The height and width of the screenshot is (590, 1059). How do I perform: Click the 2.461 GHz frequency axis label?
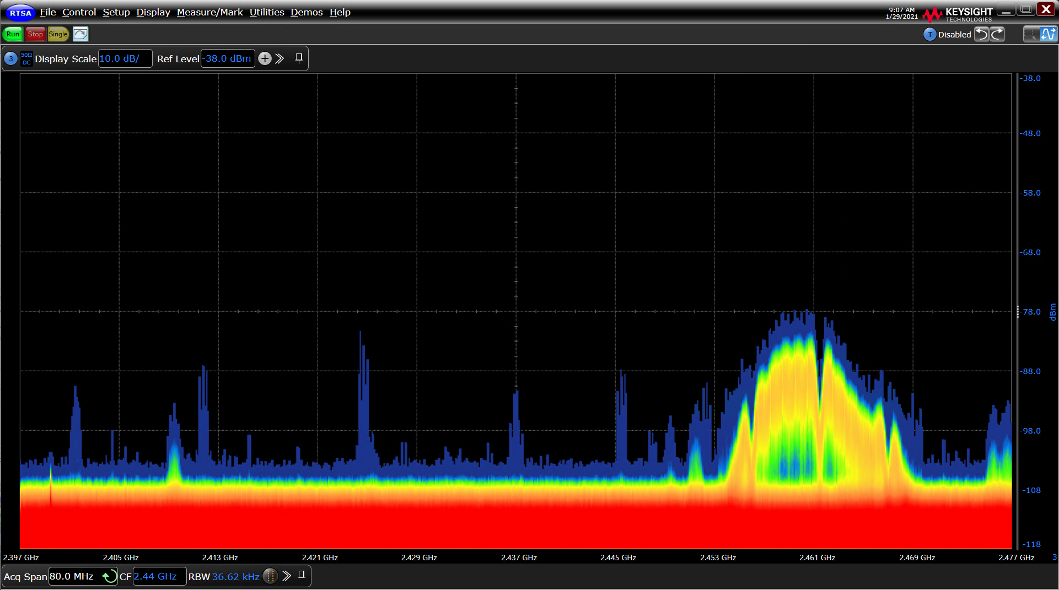(x=817, y=557)
